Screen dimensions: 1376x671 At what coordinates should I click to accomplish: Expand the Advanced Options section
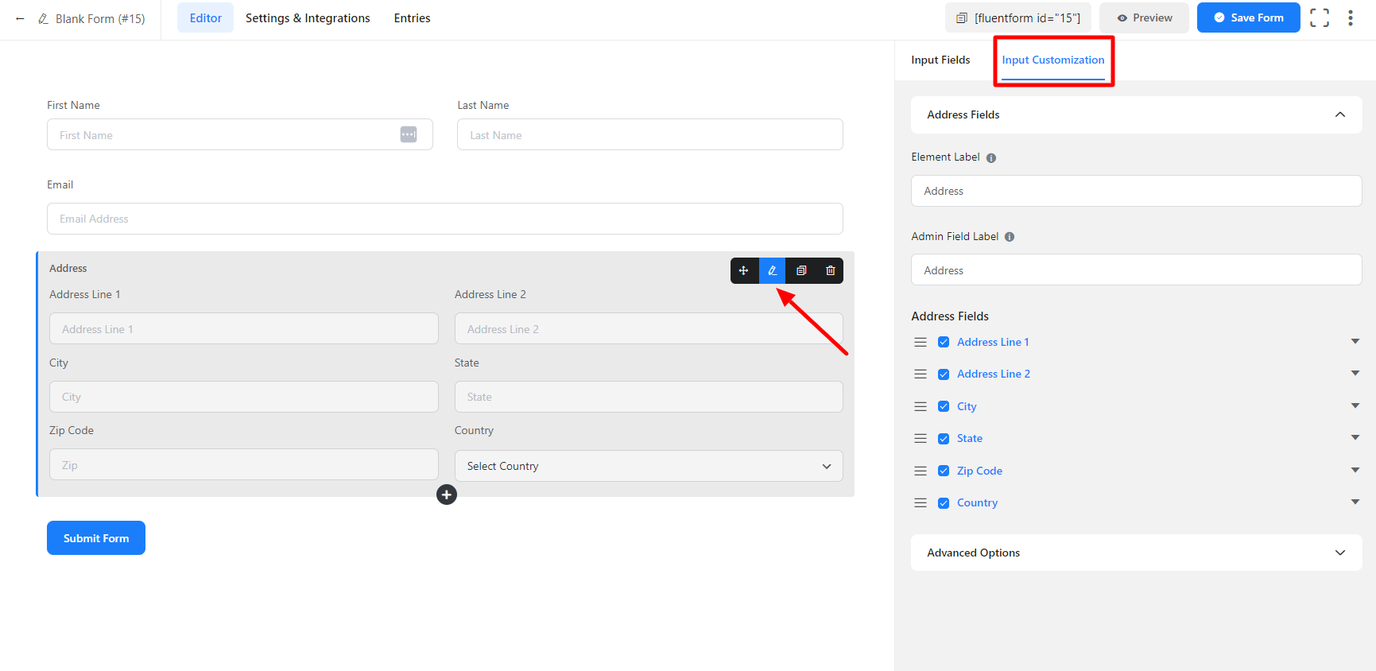tap(1136, 553)
